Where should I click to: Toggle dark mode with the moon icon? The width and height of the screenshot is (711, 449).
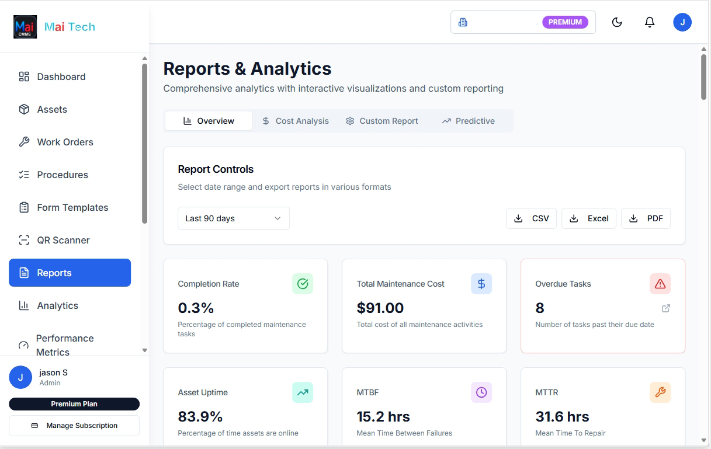click(617, 22)
